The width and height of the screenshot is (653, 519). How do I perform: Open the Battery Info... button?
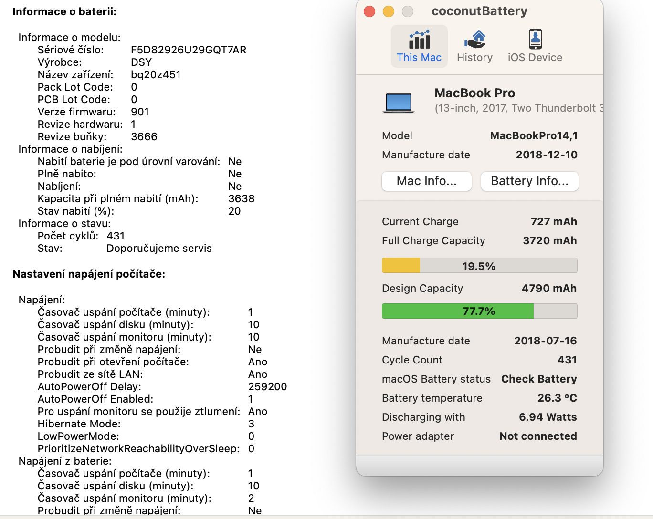[529, 181]
